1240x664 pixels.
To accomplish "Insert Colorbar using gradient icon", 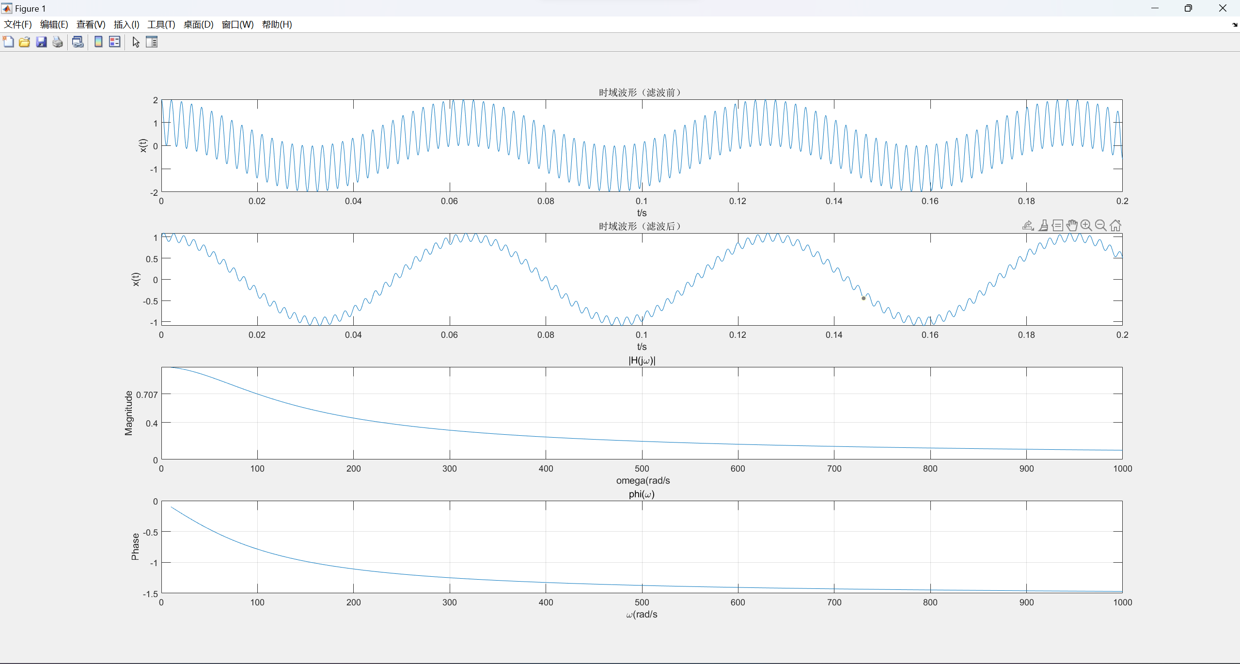I will click(x=98, y=42).
